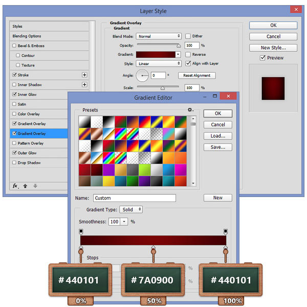The height and width of the screenshot is (307, 307).
Task: Click the Scale slider handle
Action: click(163, 88)
